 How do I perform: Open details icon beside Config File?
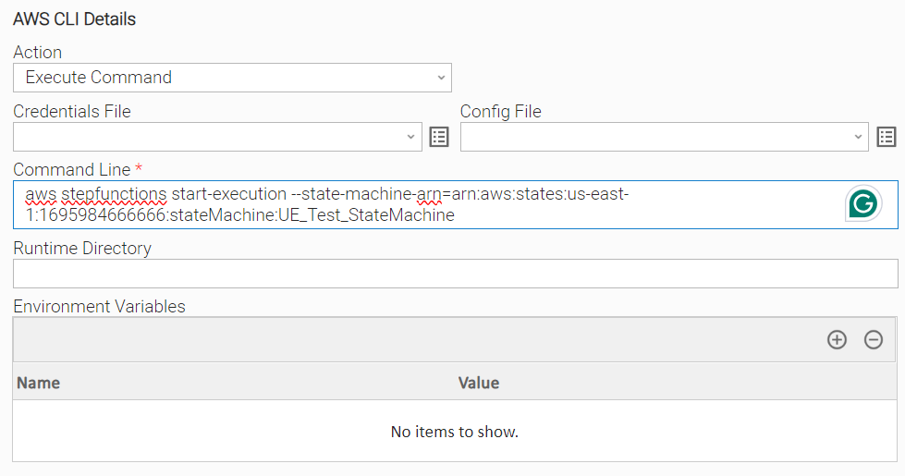click(x=887, y=137)
